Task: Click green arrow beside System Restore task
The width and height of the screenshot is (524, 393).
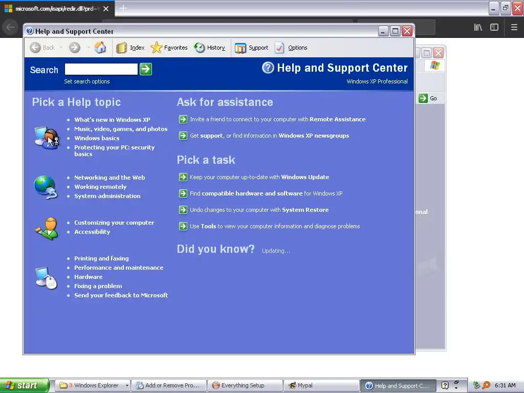Action: tap(183, 210)
